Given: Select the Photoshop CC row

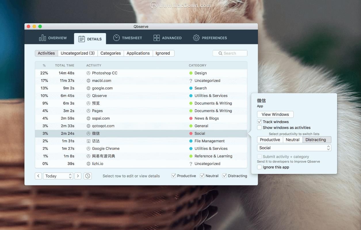Looking at the screenshot, I should (141, 73).
